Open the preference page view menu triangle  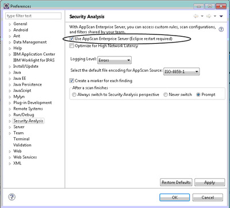pyautogui.click(x=221, y=16)
